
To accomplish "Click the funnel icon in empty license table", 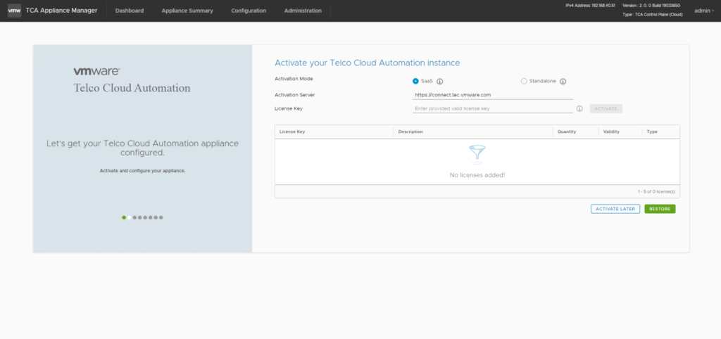I will pyautogui.click(x=477, y=154).
